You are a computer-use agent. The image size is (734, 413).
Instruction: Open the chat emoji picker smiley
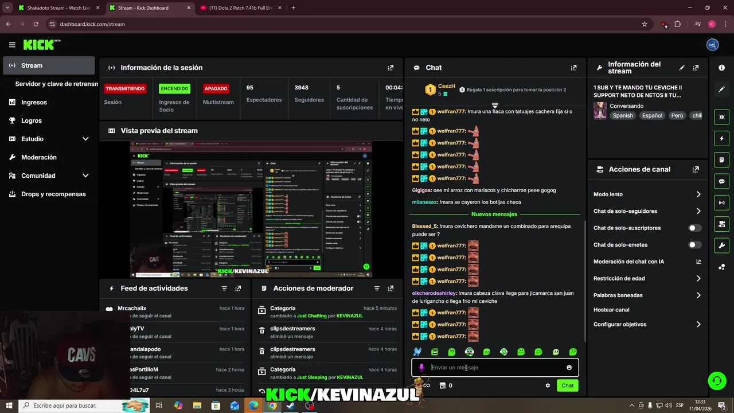(569, 368)
